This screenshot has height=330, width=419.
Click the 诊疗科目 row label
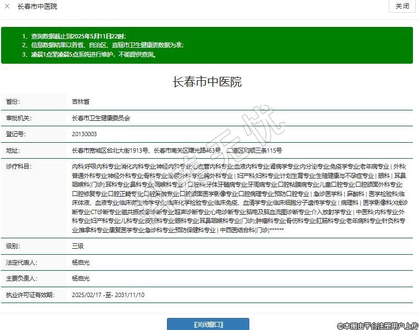[x=19, y=166]
